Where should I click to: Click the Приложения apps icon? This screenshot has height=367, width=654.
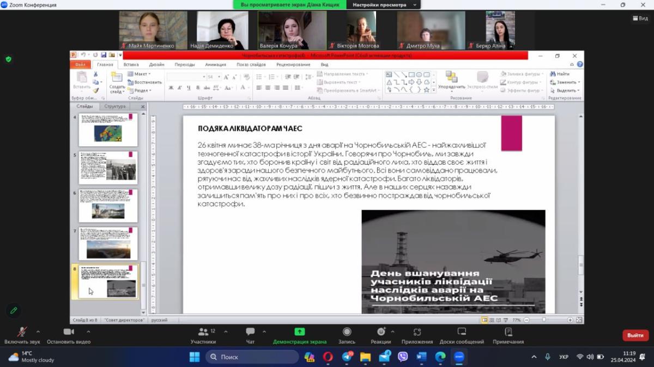pos(417,332)
